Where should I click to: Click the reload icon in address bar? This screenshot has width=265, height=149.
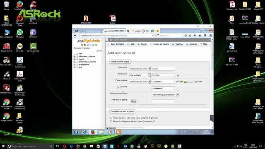153,36
